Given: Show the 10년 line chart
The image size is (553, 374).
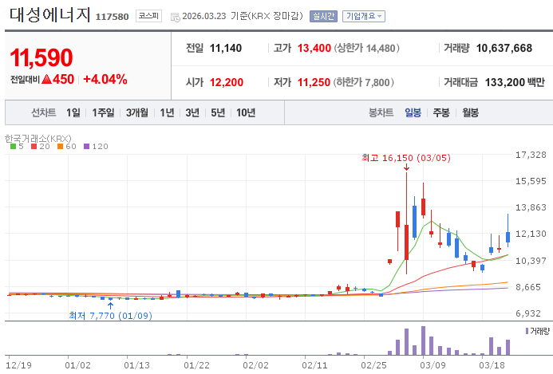Looking at the screenshot, I should click(x=246, y=112).
